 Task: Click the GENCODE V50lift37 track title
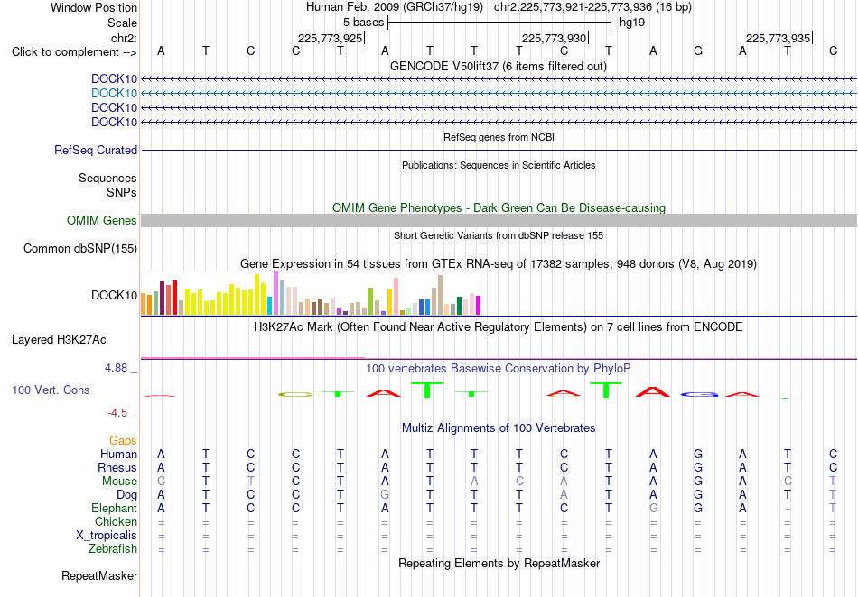(499, 67)
